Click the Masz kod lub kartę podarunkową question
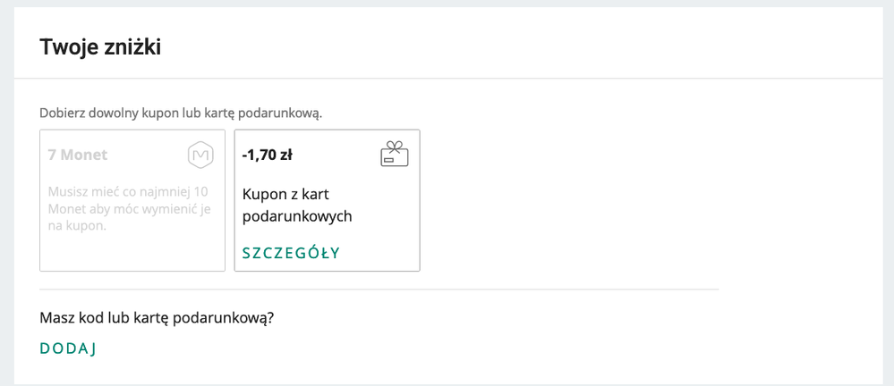This screenshot has width=894, height=386. point(157,318)
